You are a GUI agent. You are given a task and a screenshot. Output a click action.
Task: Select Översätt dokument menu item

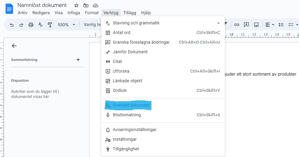pos(131,105)
